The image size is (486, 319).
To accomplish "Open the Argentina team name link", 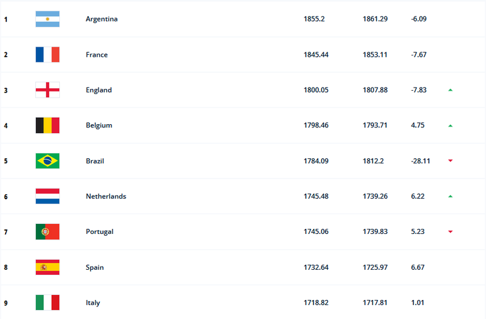I will (x=102, y=19).
